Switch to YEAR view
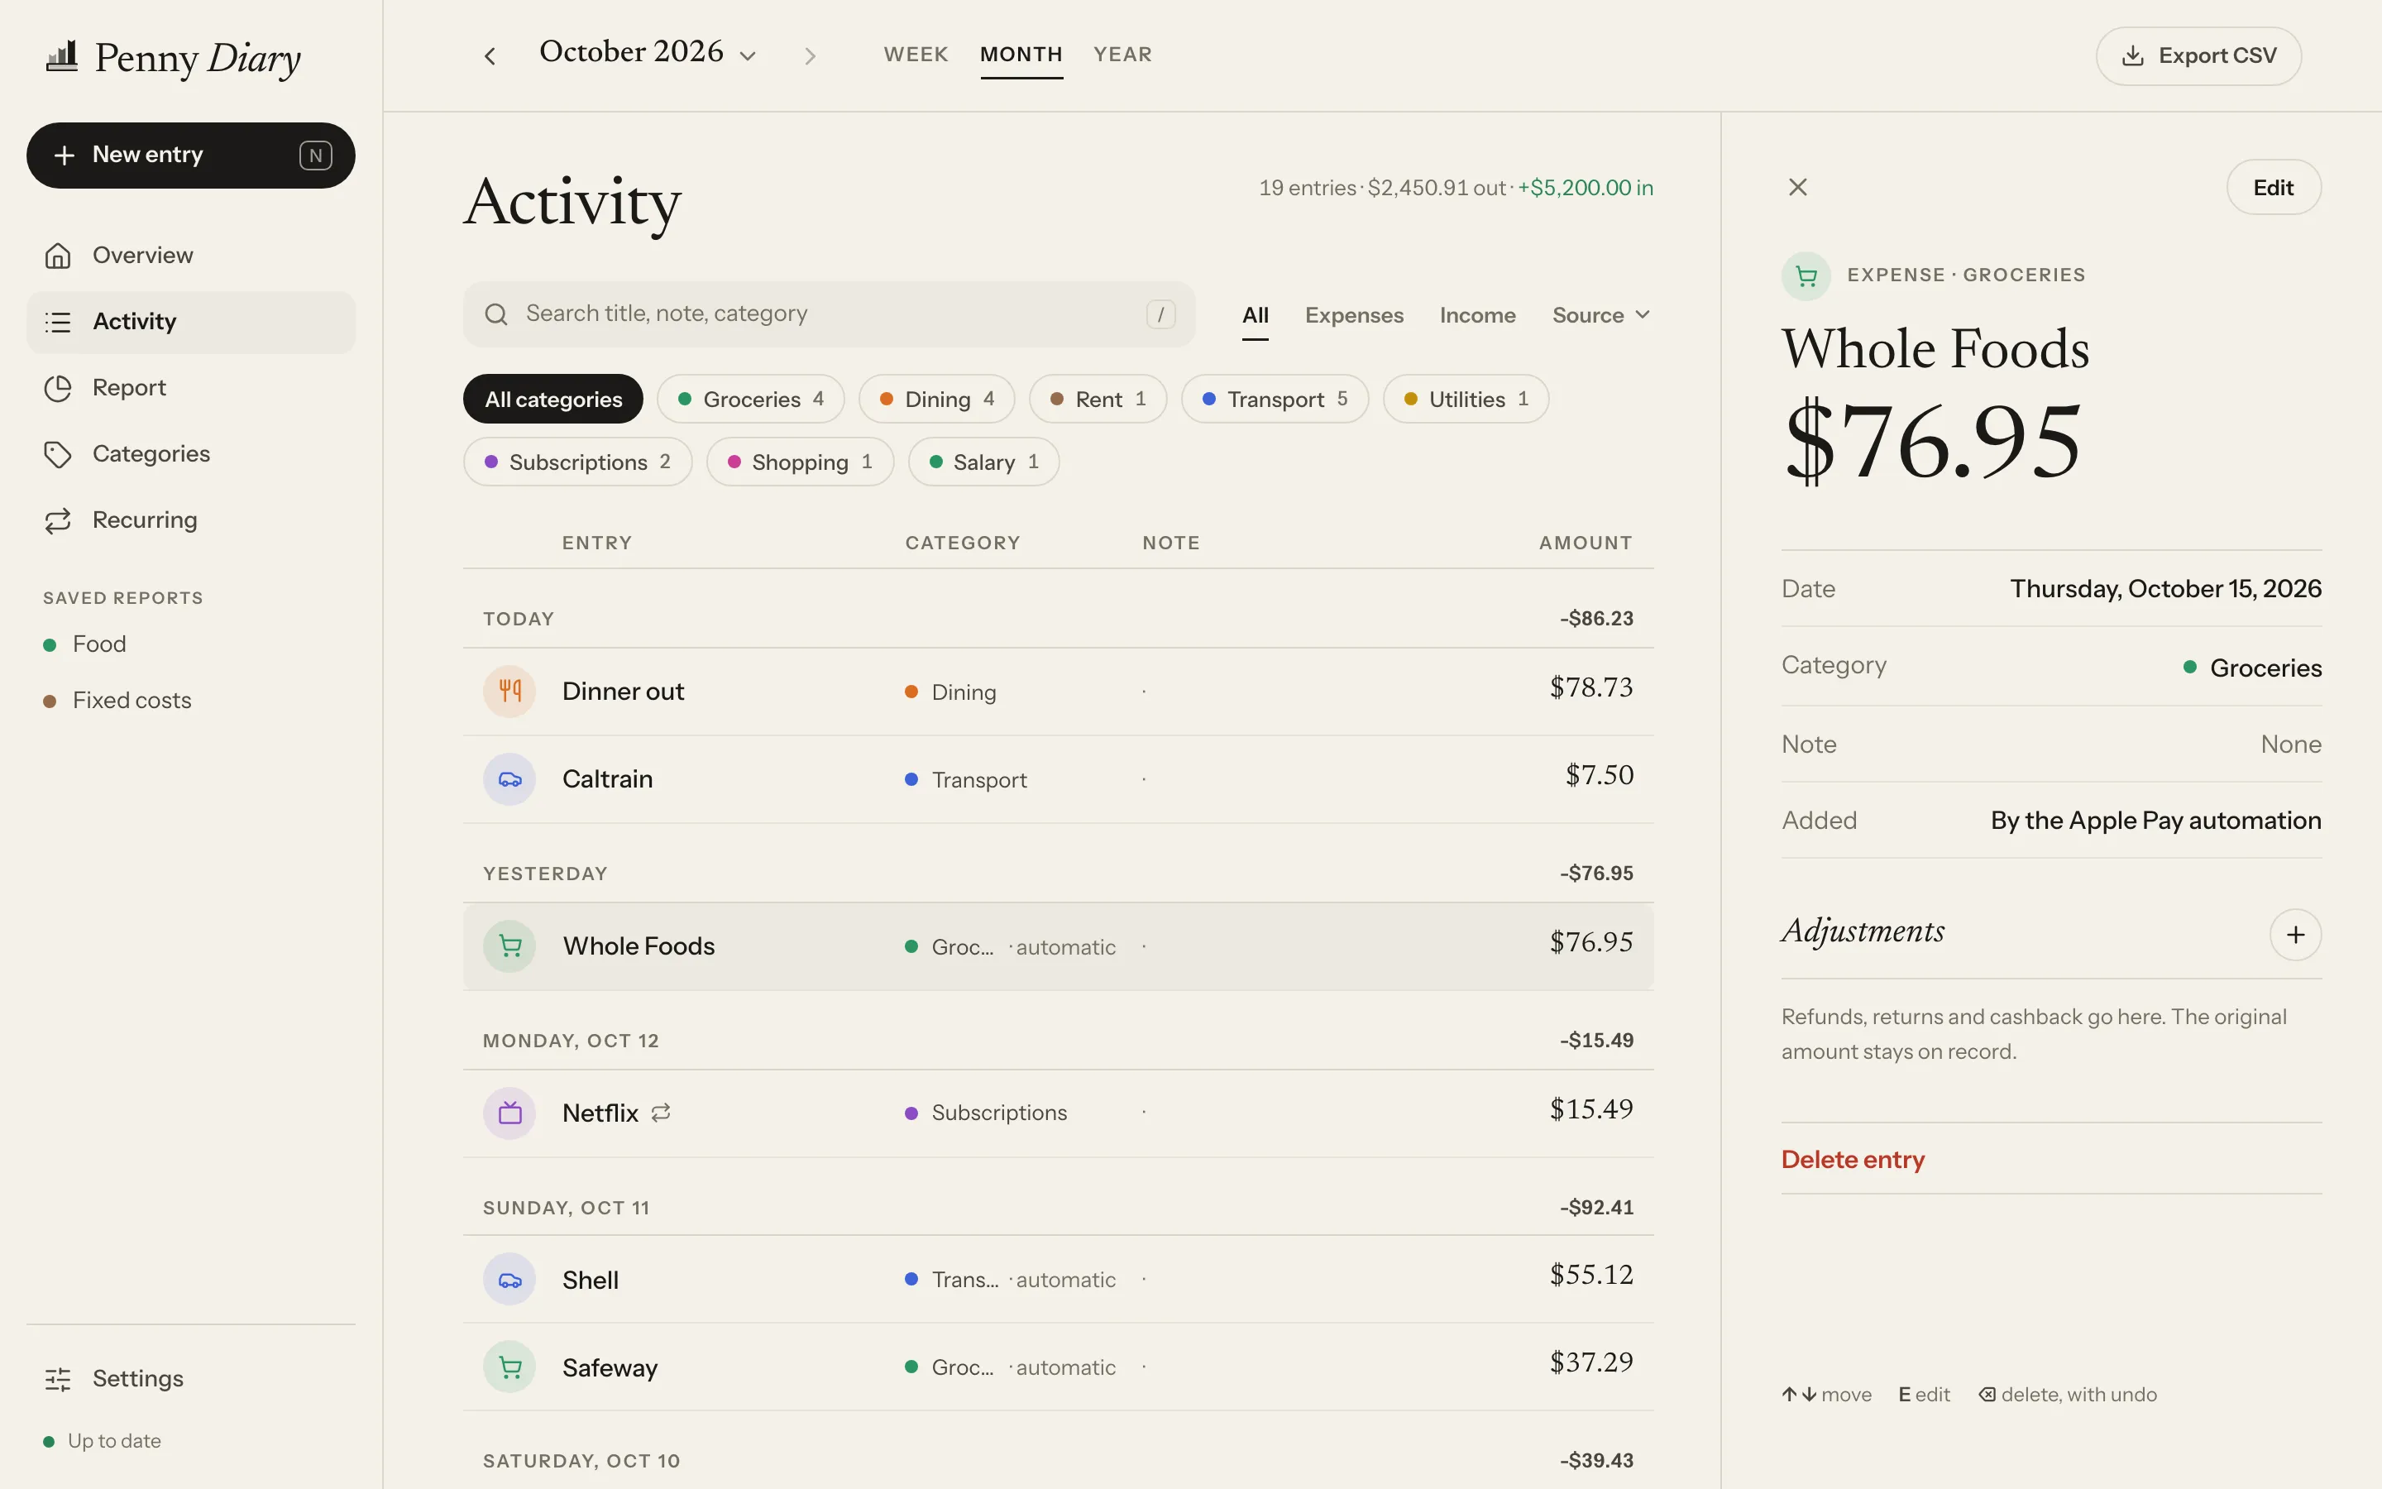Image resolution: width=2382 pixels, height=1489 pixels. pos(1122,55)
